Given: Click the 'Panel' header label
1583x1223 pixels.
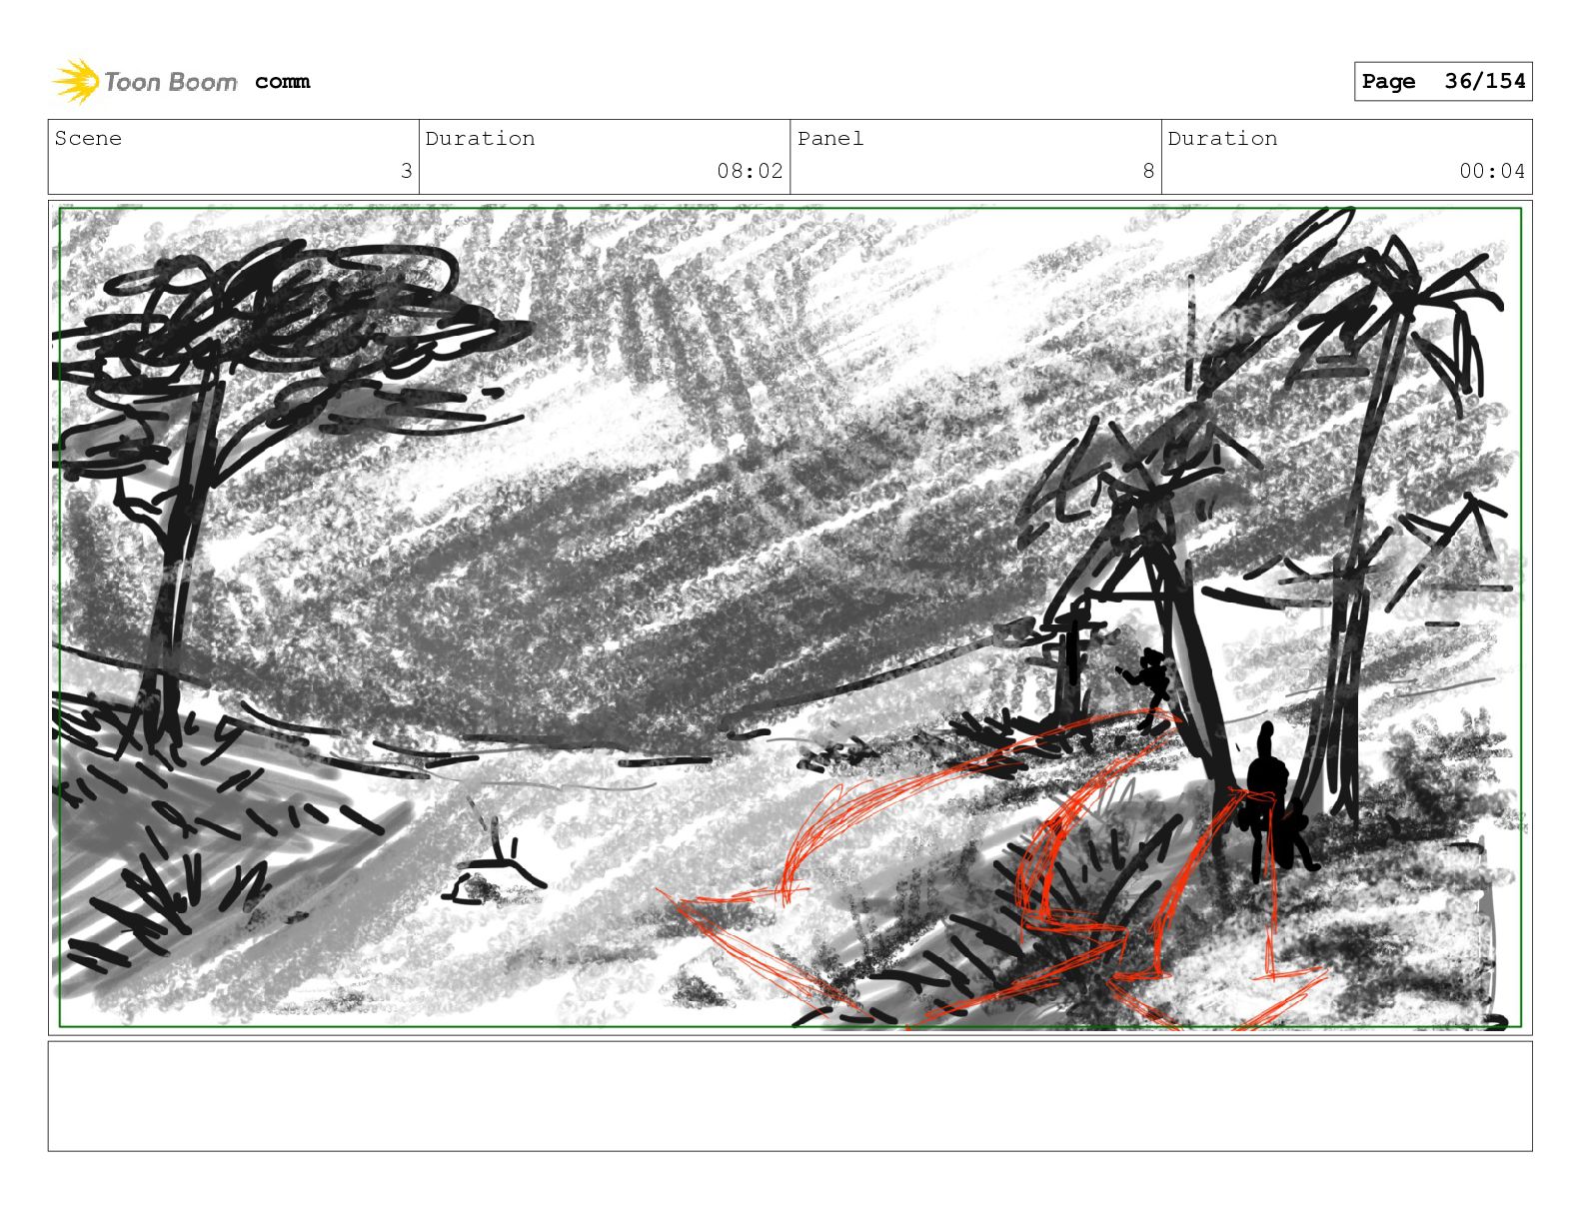Looking at the screenshot, I should coord(830,138).
